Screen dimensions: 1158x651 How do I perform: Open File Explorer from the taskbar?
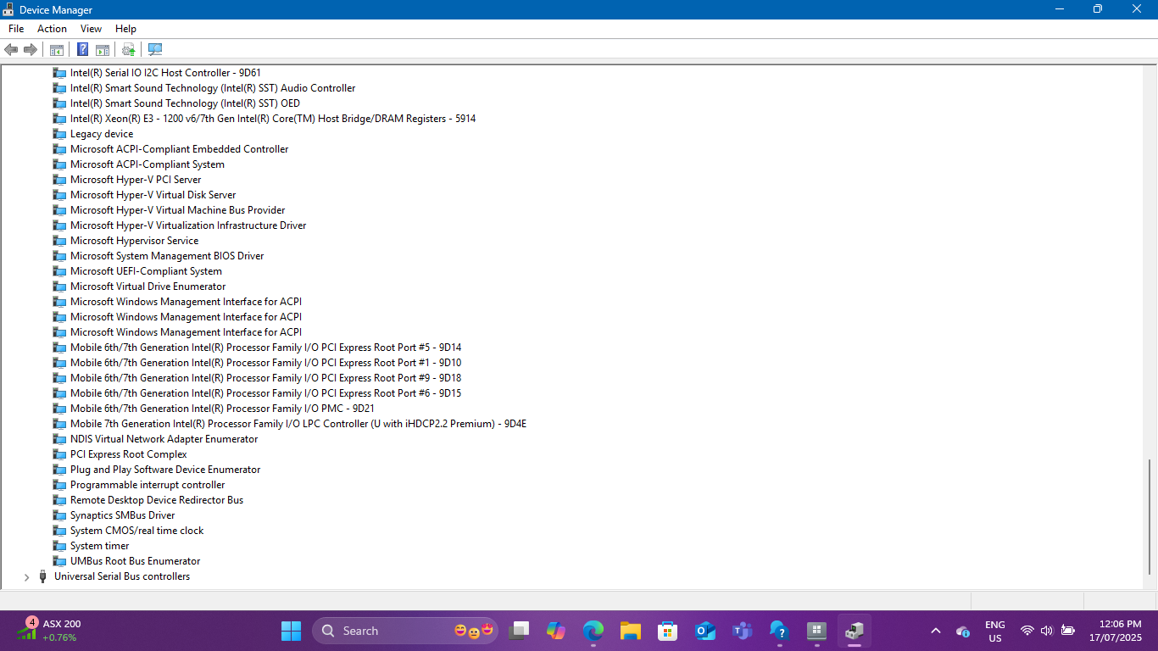pos(630,631)
